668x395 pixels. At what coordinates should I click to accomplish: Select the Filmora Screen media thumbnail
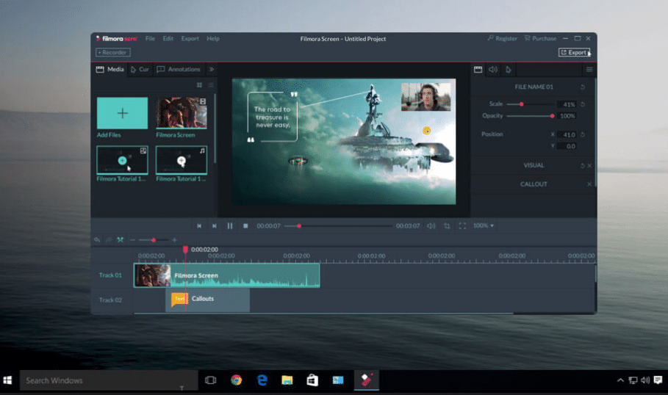click(182, 113)
